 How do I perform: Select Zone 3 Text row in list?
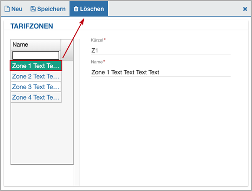(x=36, y=87)
